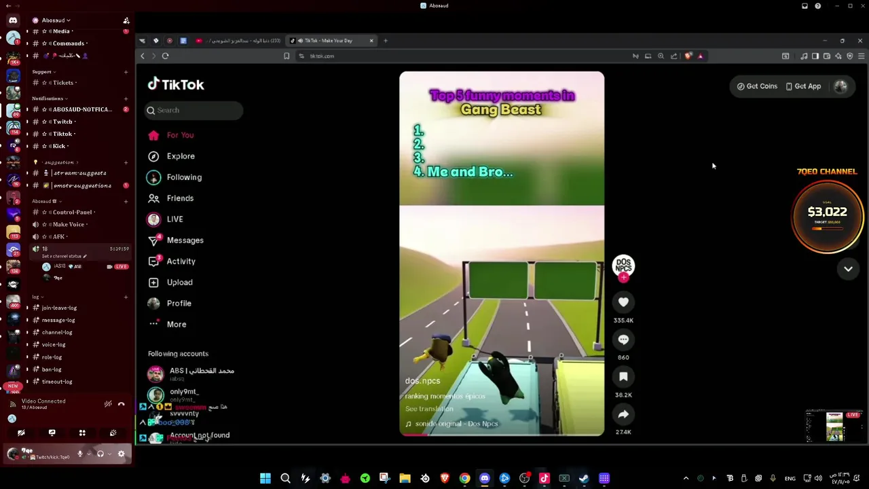Click the TikTok logo

click(x=176, y=84)
